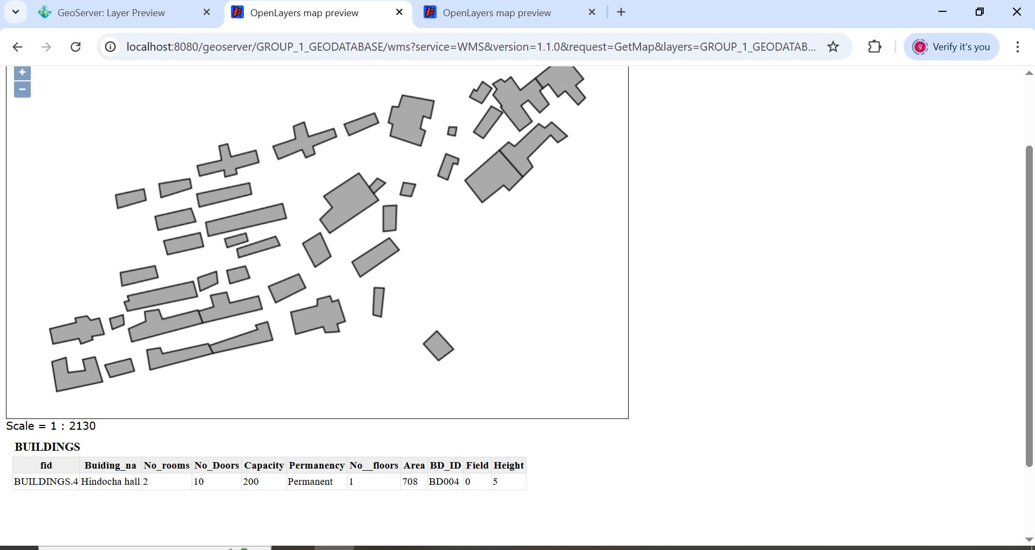The height and width of the screenshot is (550, 1035).
Task: Reload the current page
Action: tap(76, 47)
